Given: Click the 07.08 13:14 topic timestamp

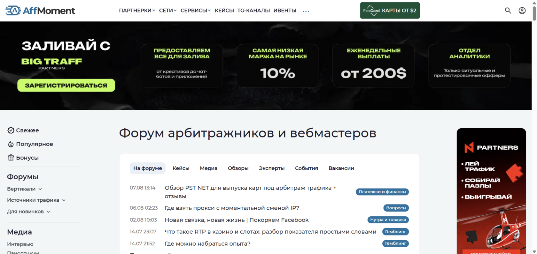Looking at the screenshot, I should 143,188.
